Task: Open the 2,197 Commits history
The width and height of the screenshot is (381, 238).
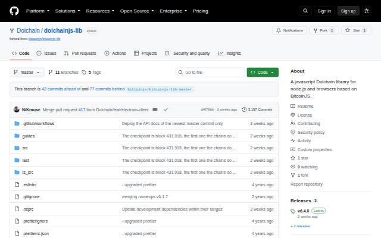Action: point(257,109)
